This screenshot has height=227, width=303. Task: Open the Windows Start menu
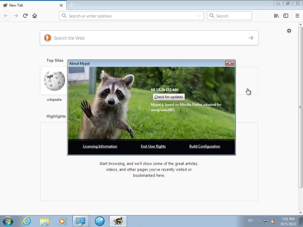click(8, 221)
